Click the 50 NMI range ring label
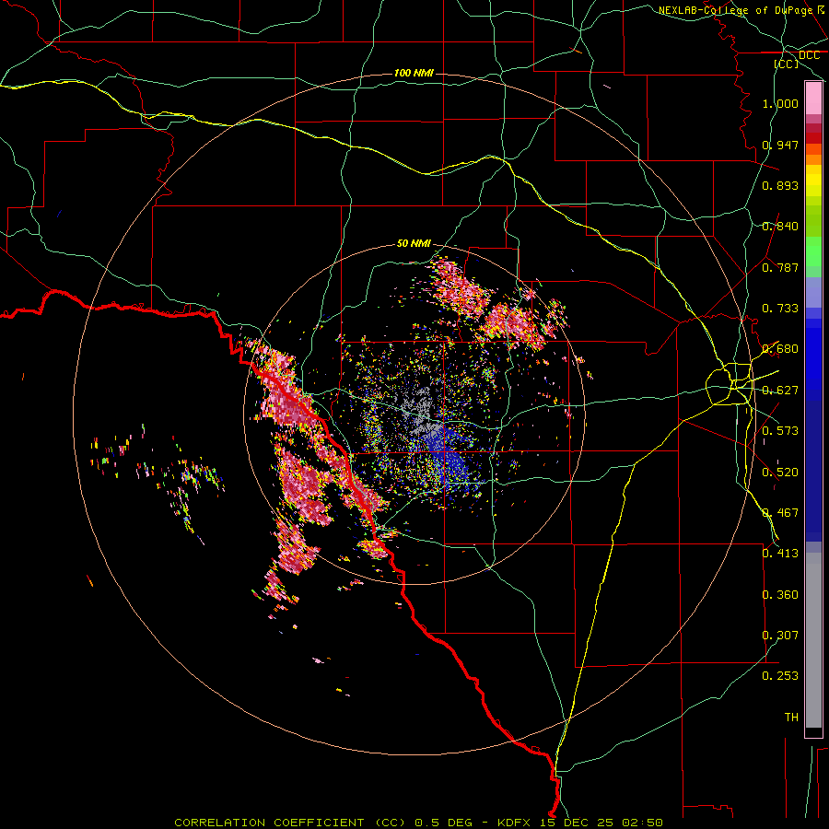 point(414,243)
